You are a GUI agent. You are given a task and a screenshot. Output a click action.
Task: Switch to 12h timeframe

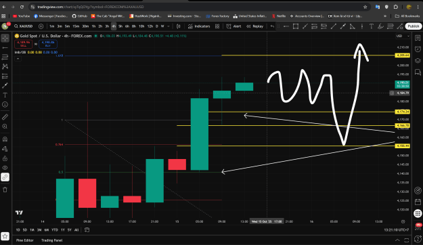pyautogui.click(x=150, y=26)
